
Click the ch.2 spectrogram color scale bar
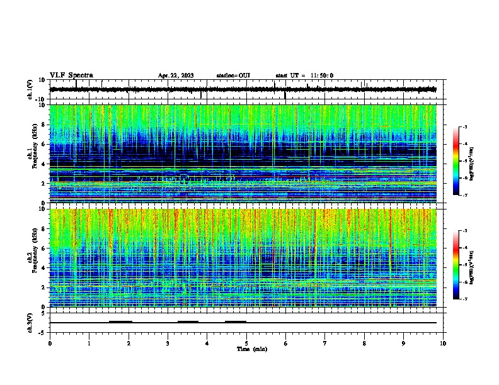tap(456, 265)
